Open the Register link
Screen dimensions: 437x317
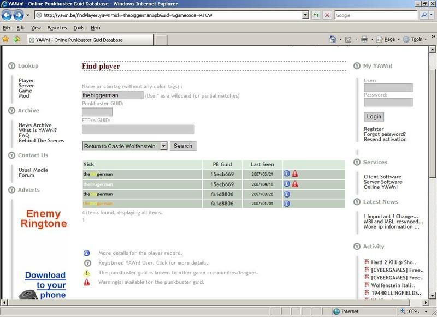(374, 129)
